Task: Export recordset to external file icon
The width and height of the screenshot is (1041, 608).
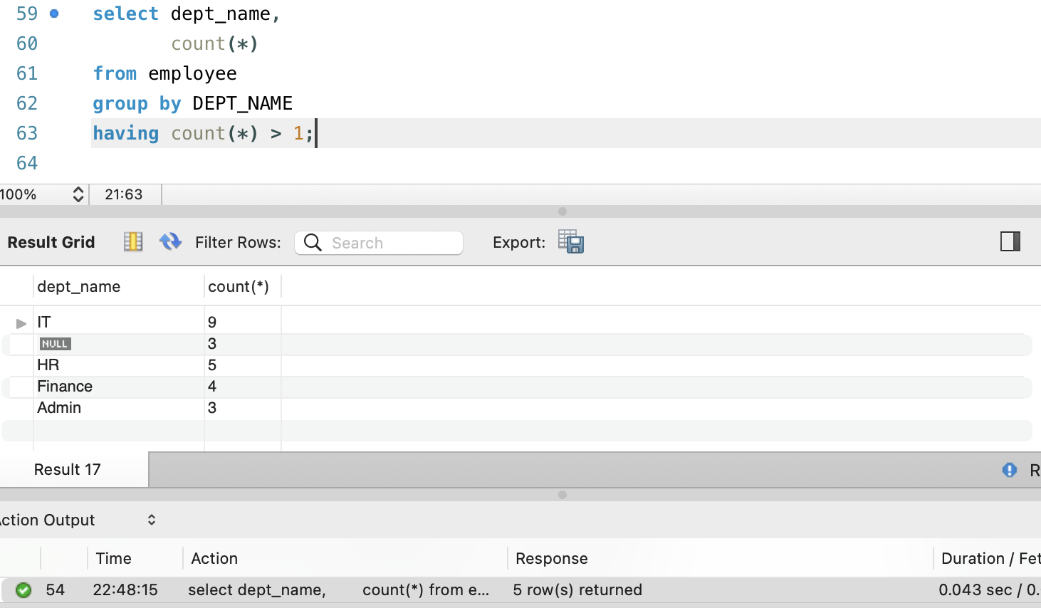Action: click(571, 242)
